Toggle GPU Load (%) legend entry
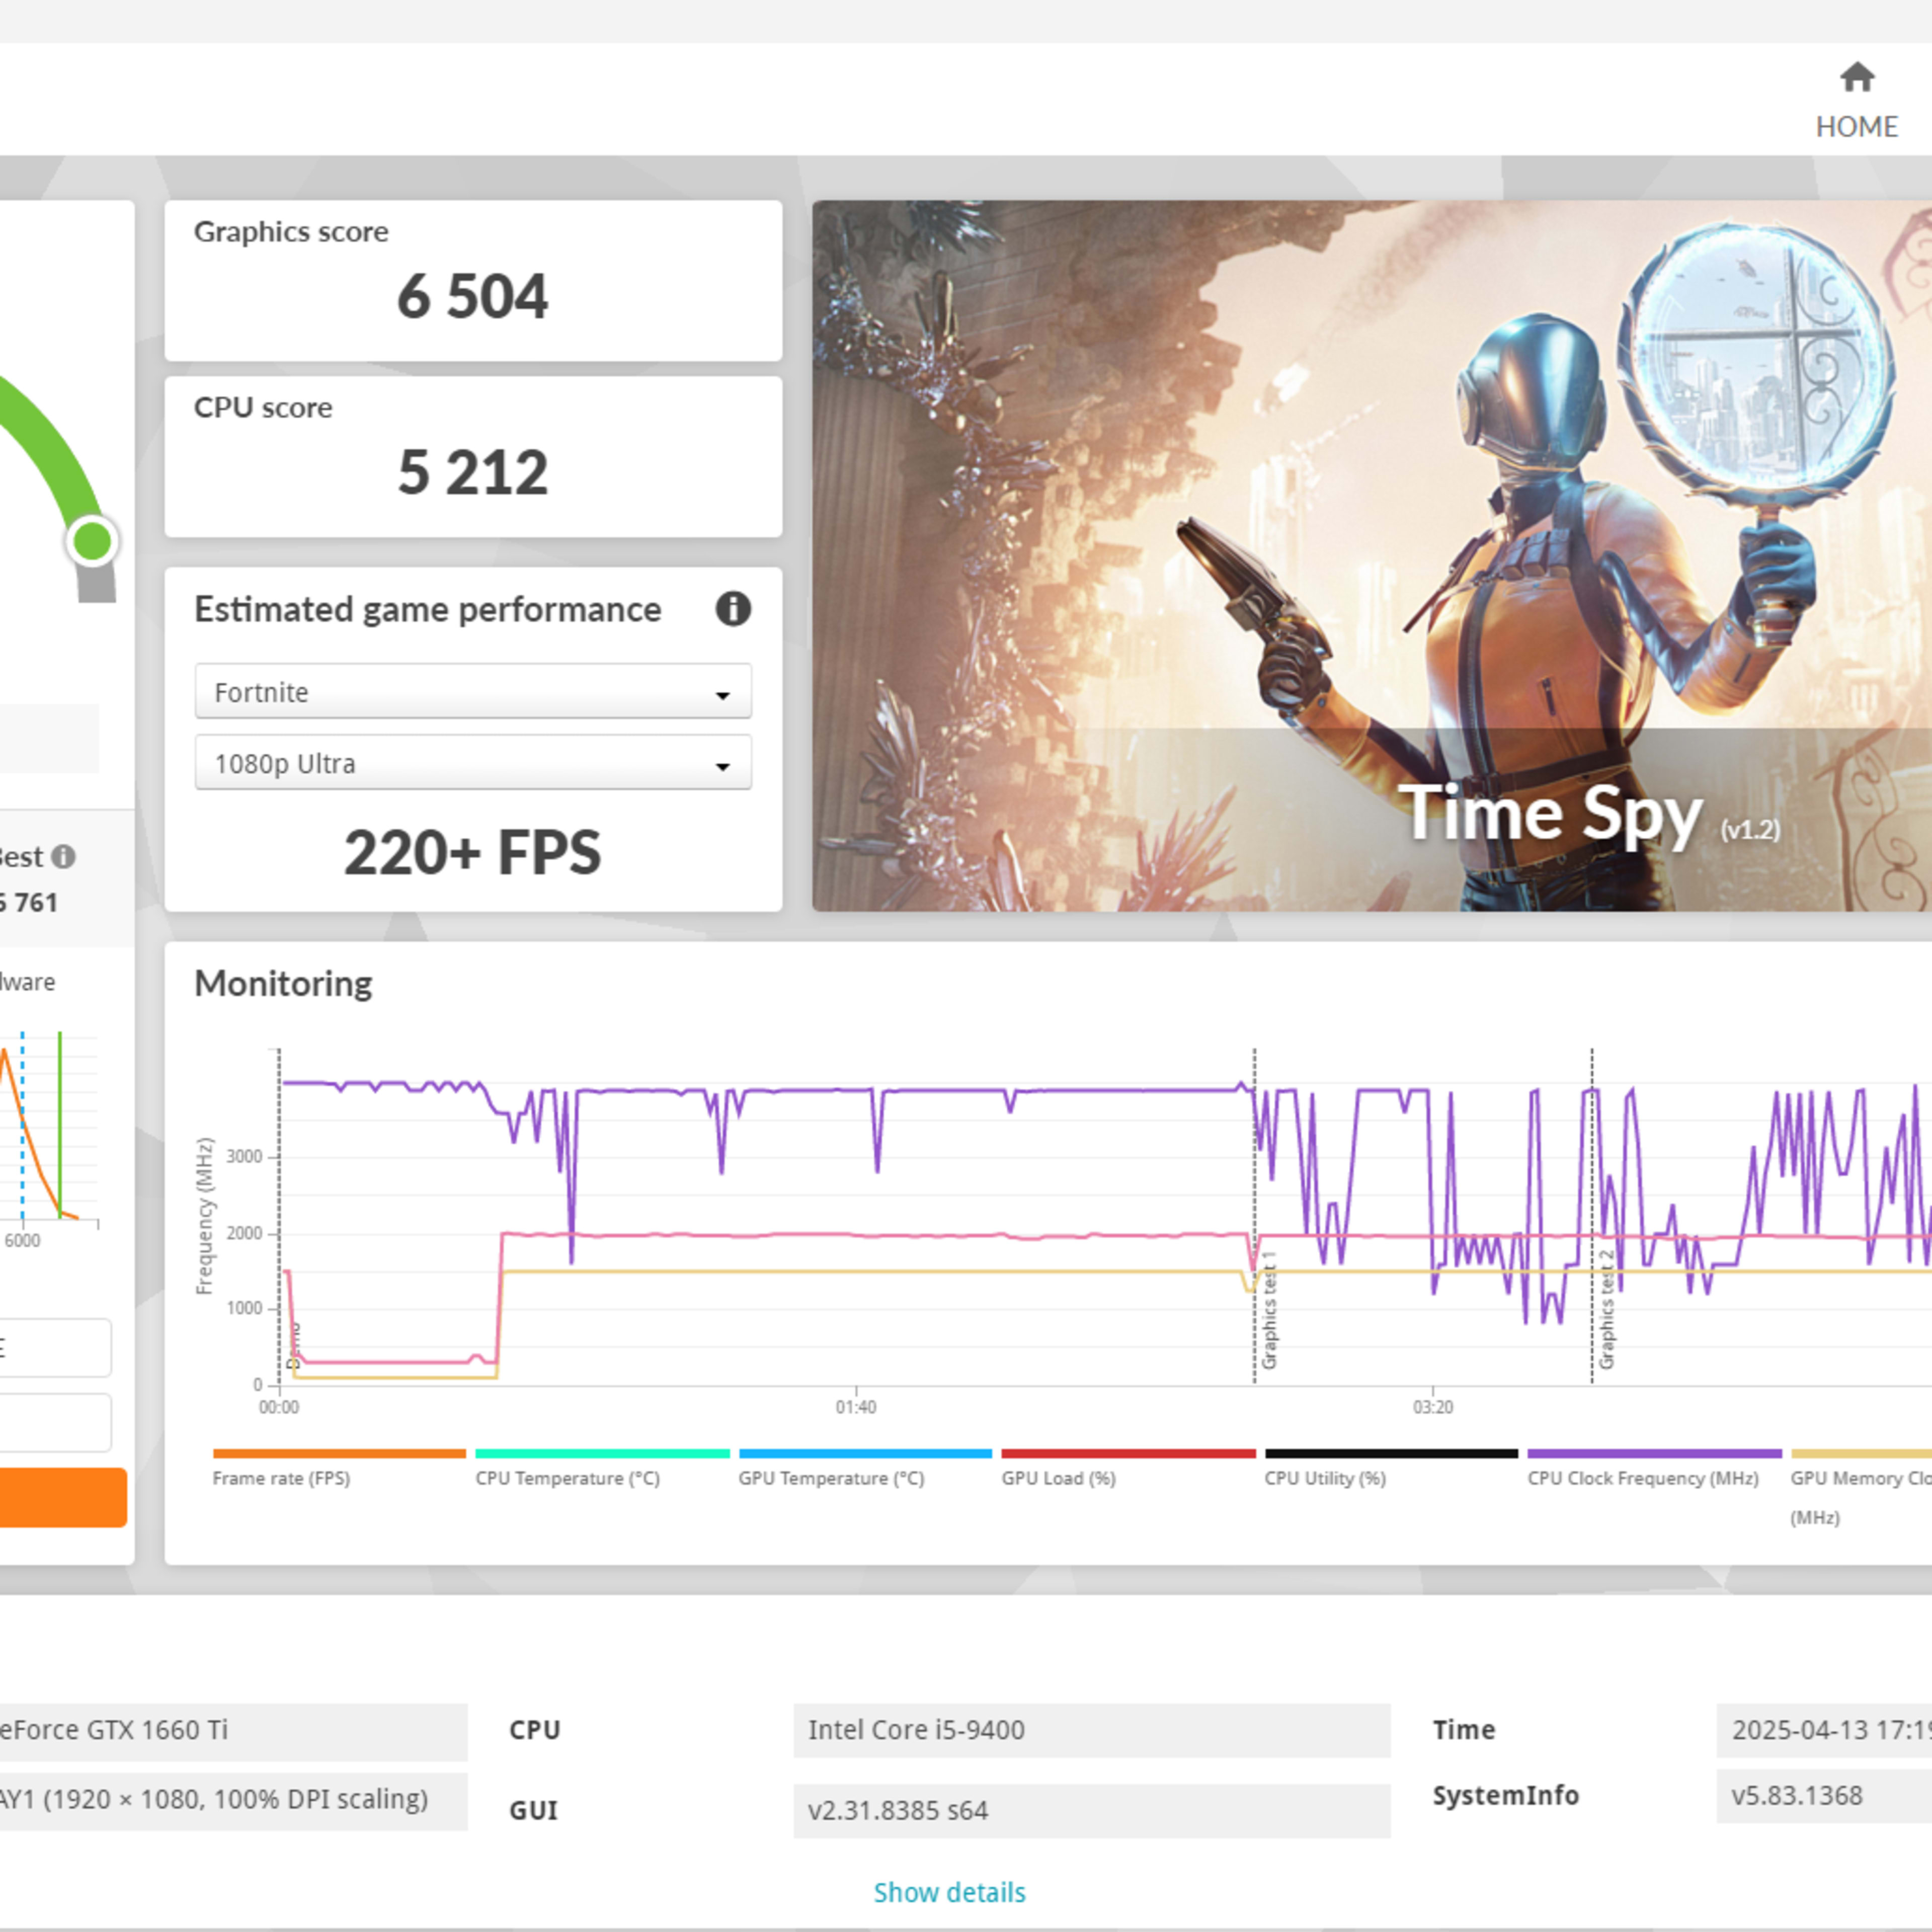Screen dimensions: 1932x1932 point(1128,1468)
